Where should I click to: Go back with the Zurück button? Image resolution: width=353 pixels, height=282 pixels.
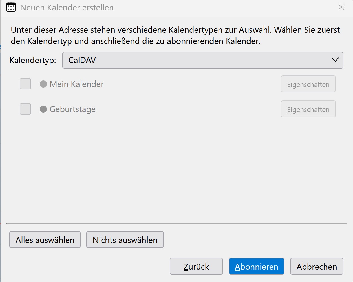point(196,266)
